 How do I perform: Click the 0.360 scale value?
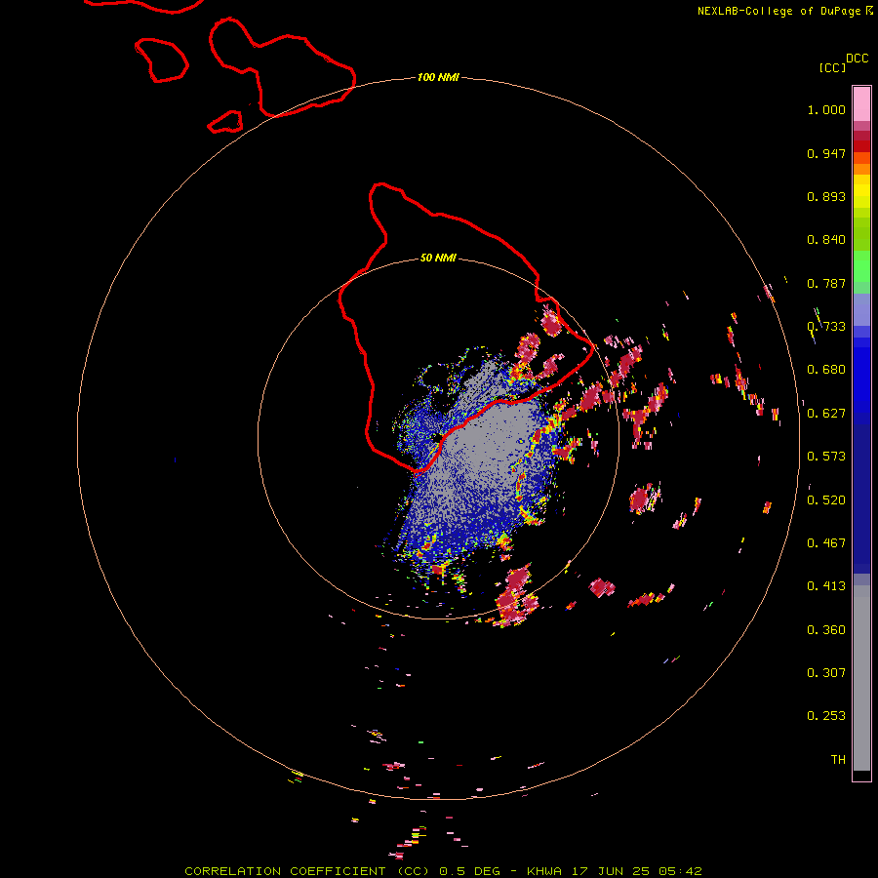pyautogui.click(x=826, y=630)
